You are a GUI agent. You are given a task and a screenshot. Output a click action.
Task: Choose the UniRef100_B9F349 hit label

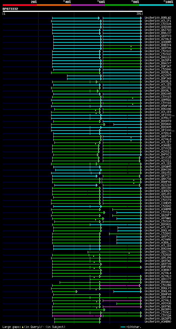click(158, 79)
